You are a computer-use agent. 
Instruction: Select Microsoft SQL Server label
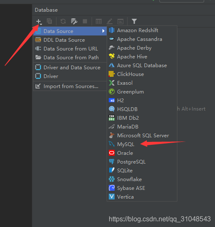143,136
